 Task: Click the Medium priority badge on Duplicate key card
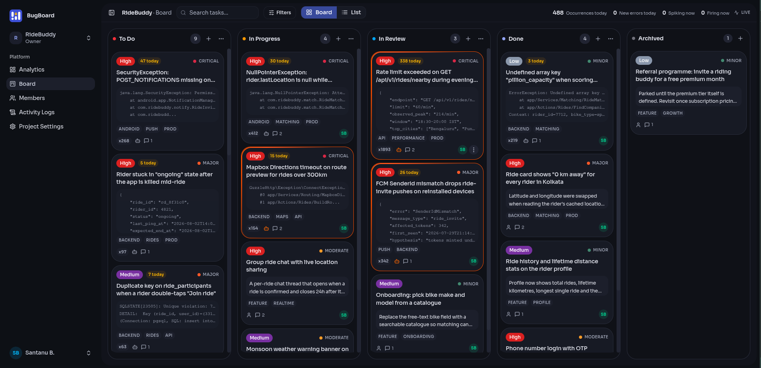(x=129, y=275)
